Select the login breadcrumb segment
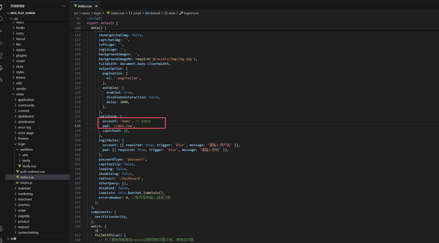Screen dimensions: 439x243 (98, 13)
